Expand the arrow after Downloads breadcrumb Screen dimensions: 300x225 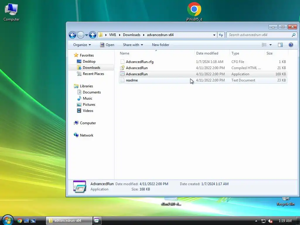point(144,35)
